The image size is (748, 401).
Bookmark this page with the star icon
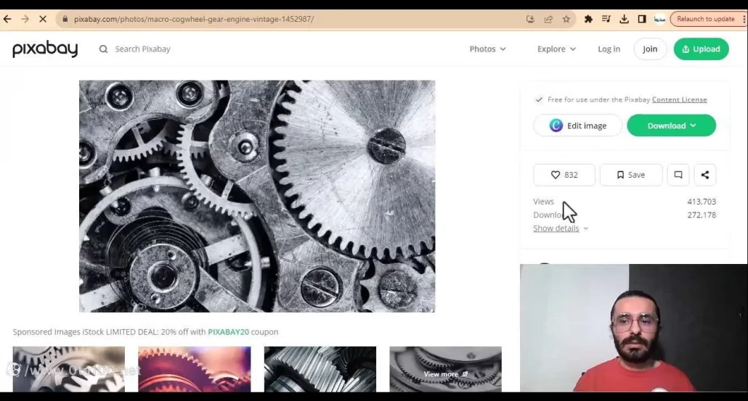566,19
